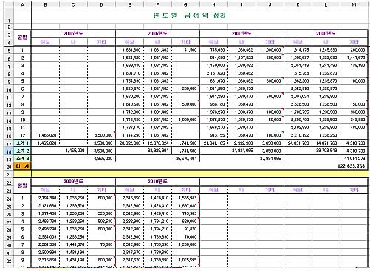Click the 2010년도 year heading

pyautogui.click(x=157, y=182)
